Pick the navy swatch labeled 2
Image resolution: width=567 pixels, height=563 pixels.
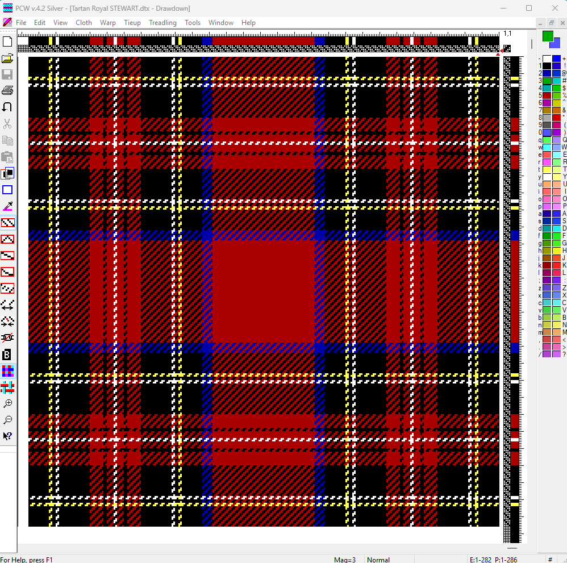(547, 73)
